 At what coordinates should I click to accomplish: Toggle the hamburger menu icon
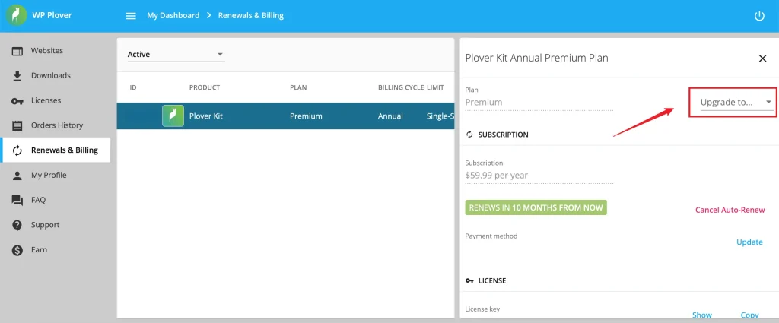coord(131,16)
